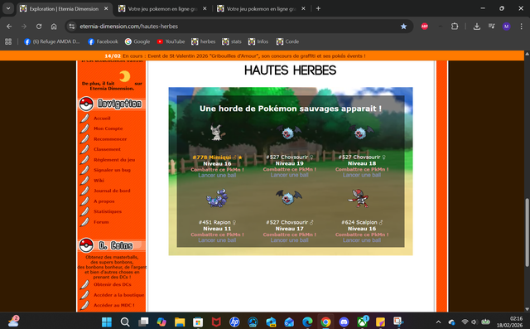Open the Wiki link
Viewport: 530px width, 329px height.
coord(99,181)
